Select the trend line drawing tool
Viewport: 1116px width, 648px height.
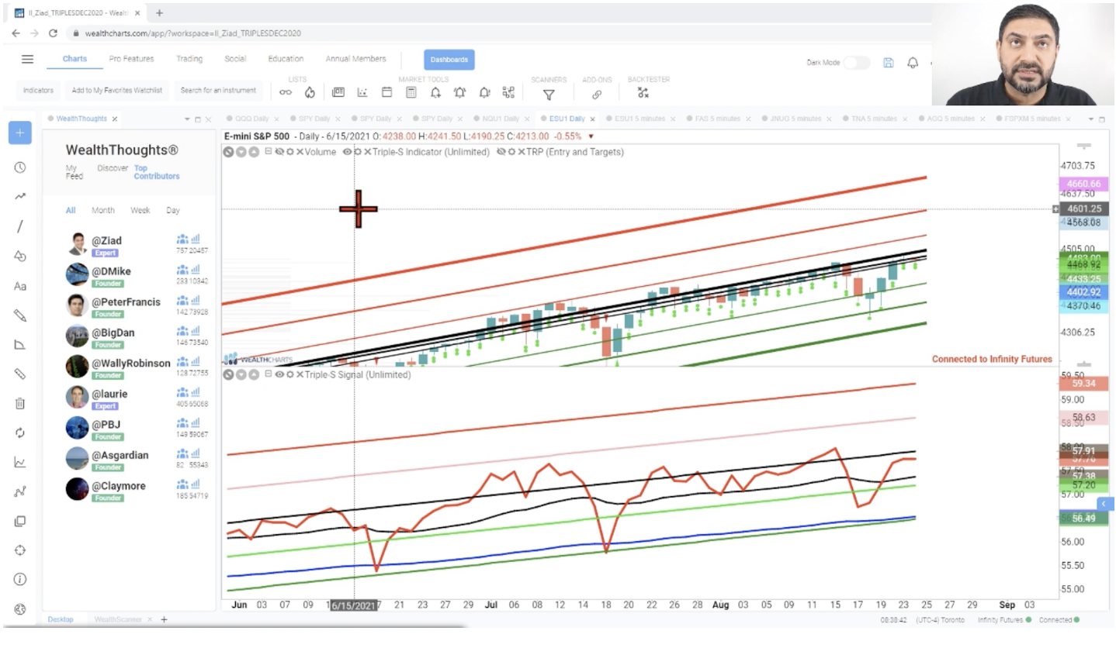pyautogui.click(x=20, y=226)
